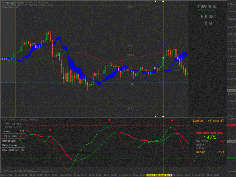Image resolution: width=236 pixels, height=177 pixels.
Task: Click the candle countdown 03:21
Action: tap(221, 152)
